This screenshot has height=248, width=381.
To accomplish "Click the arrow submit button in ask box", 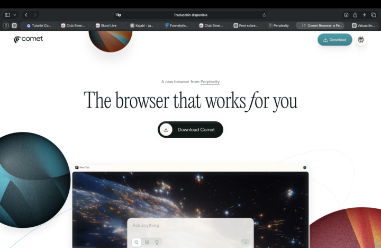I will point(245,243).
